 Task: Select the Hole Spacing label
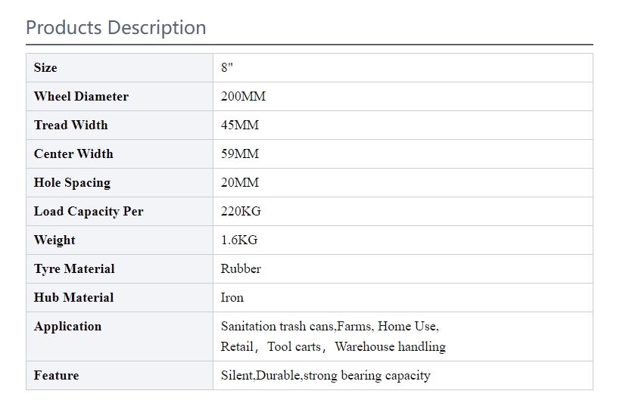click(x=72, y=183)
